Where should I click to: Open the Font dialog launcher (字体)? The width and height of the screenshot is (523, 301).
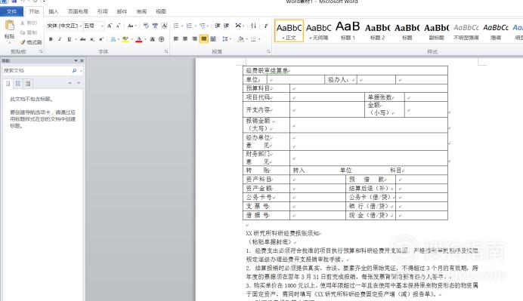pyautogui.click(x=166, y=51)
